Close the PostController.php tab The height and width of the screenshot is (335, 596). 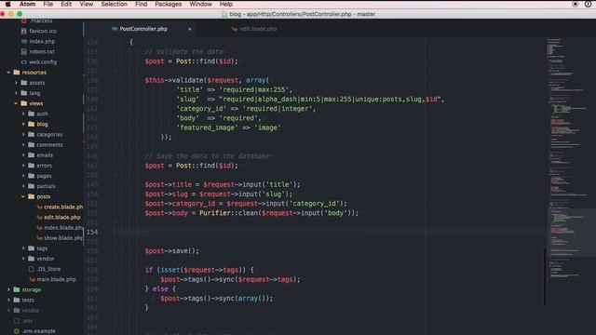pos(190,29)
